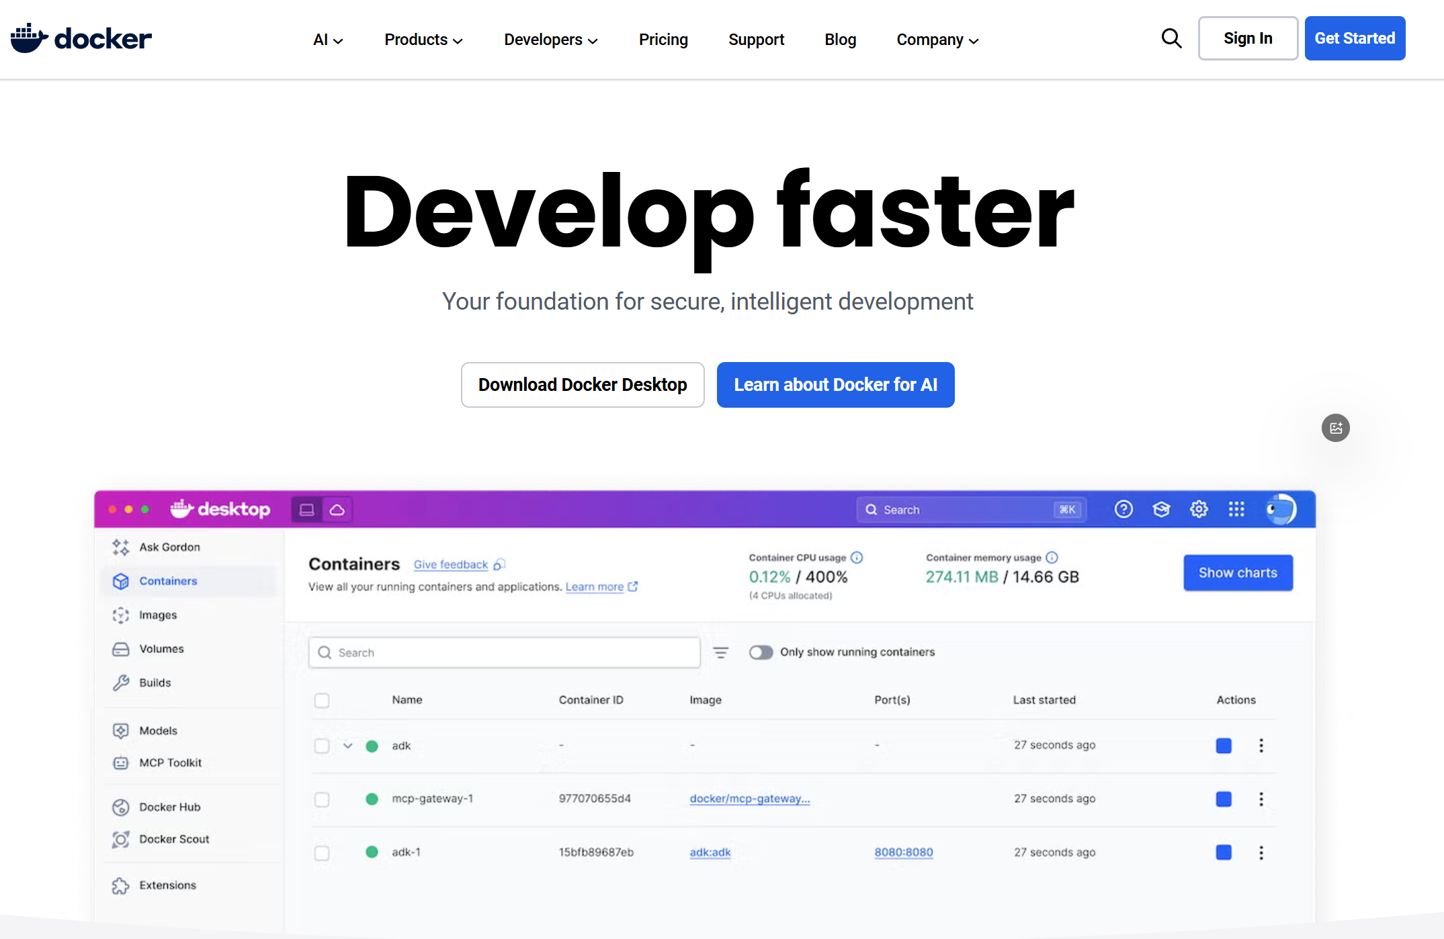Viewport: 1444px width, 939px height.
Task: Click Download Docker Desktop button
Action: pos(583,385)
